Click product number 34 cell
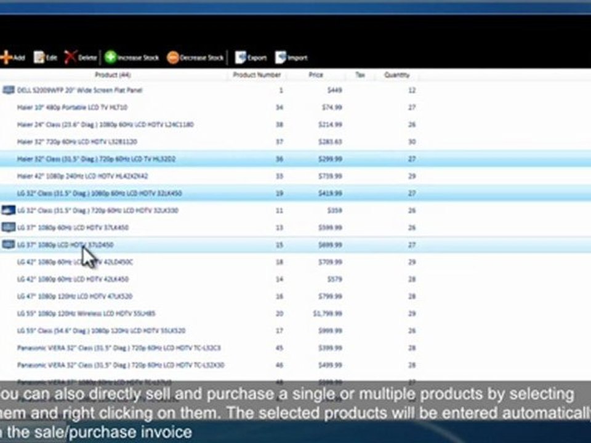The image size is (591, 443). (x=279, y=107)
